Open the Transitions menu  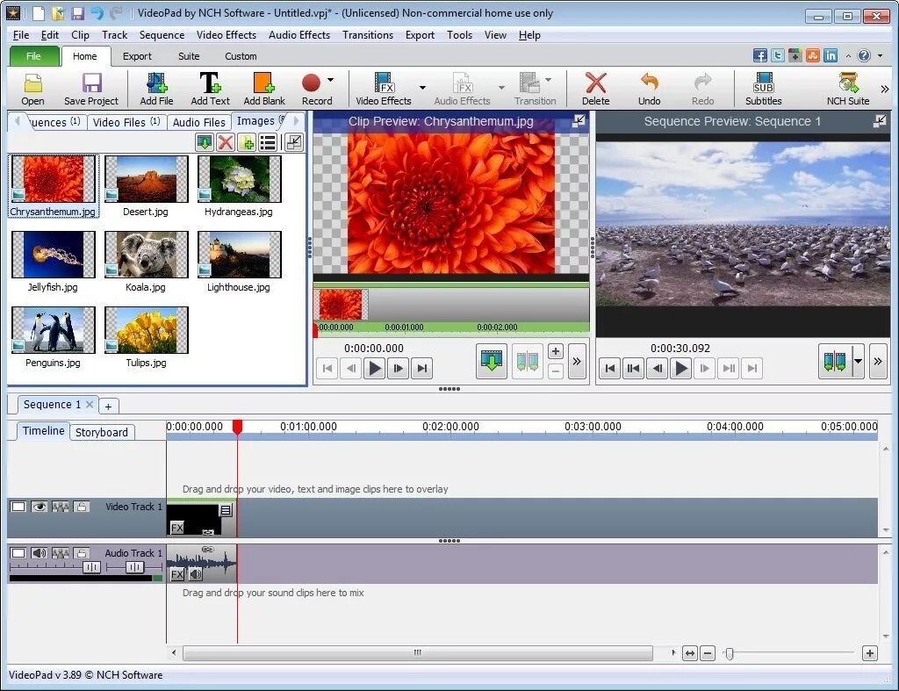368,35
